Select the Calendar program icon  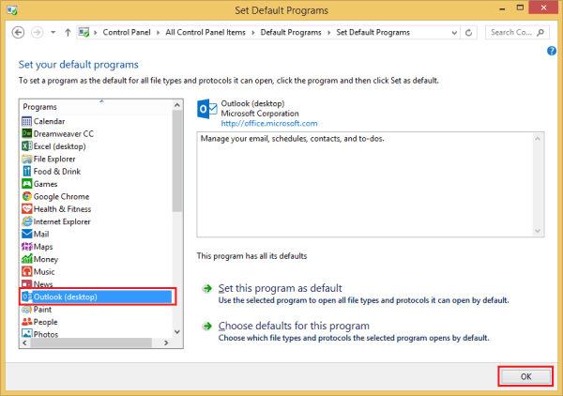(26, 121)
